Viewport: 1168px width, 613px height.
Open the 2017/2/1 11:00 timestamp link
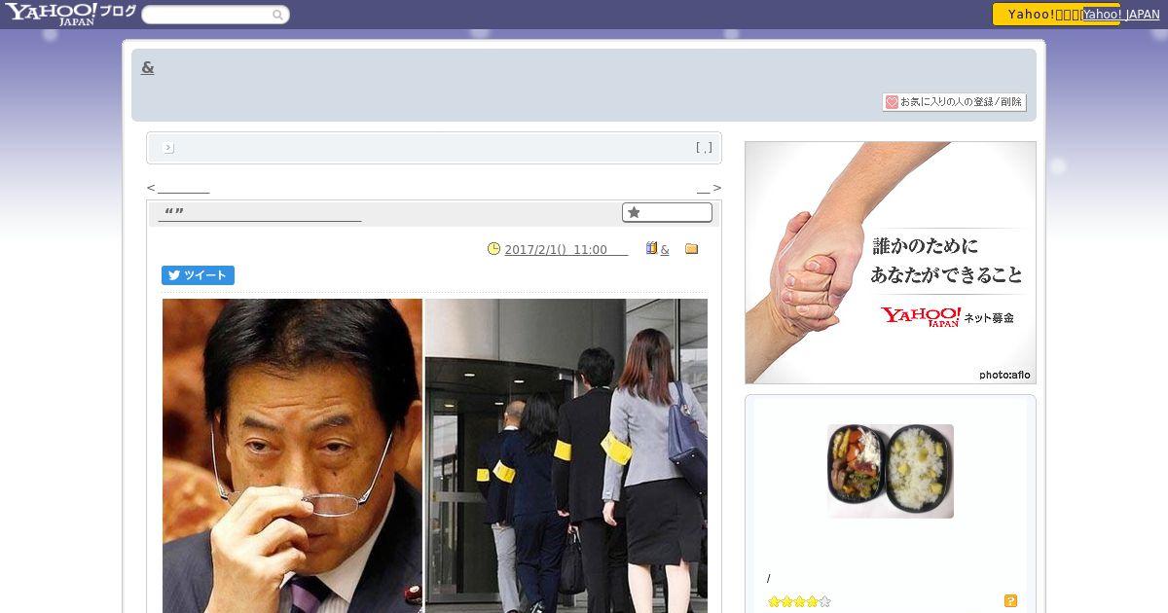pos(566,250)
